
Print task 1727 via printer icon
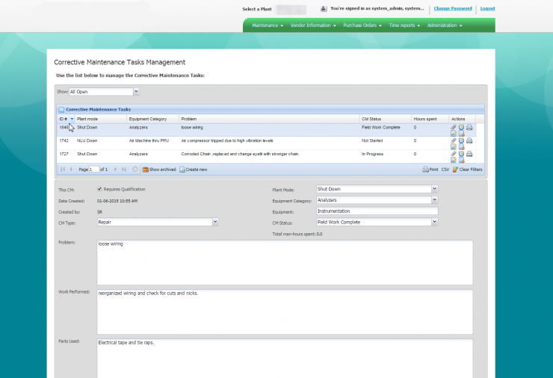coord(469,154)
